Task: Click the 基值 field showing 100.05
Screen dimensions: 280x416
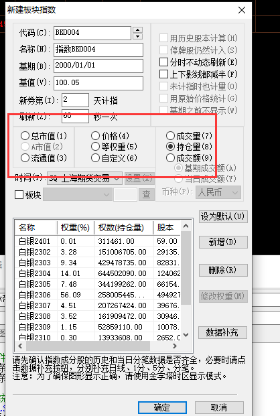Action: pyautogui.click(x=98, y=83)
